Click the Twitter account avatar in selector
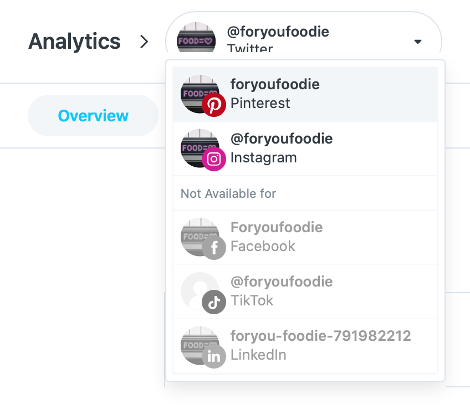This screenshot has width=470, height=409. [196, 38]
